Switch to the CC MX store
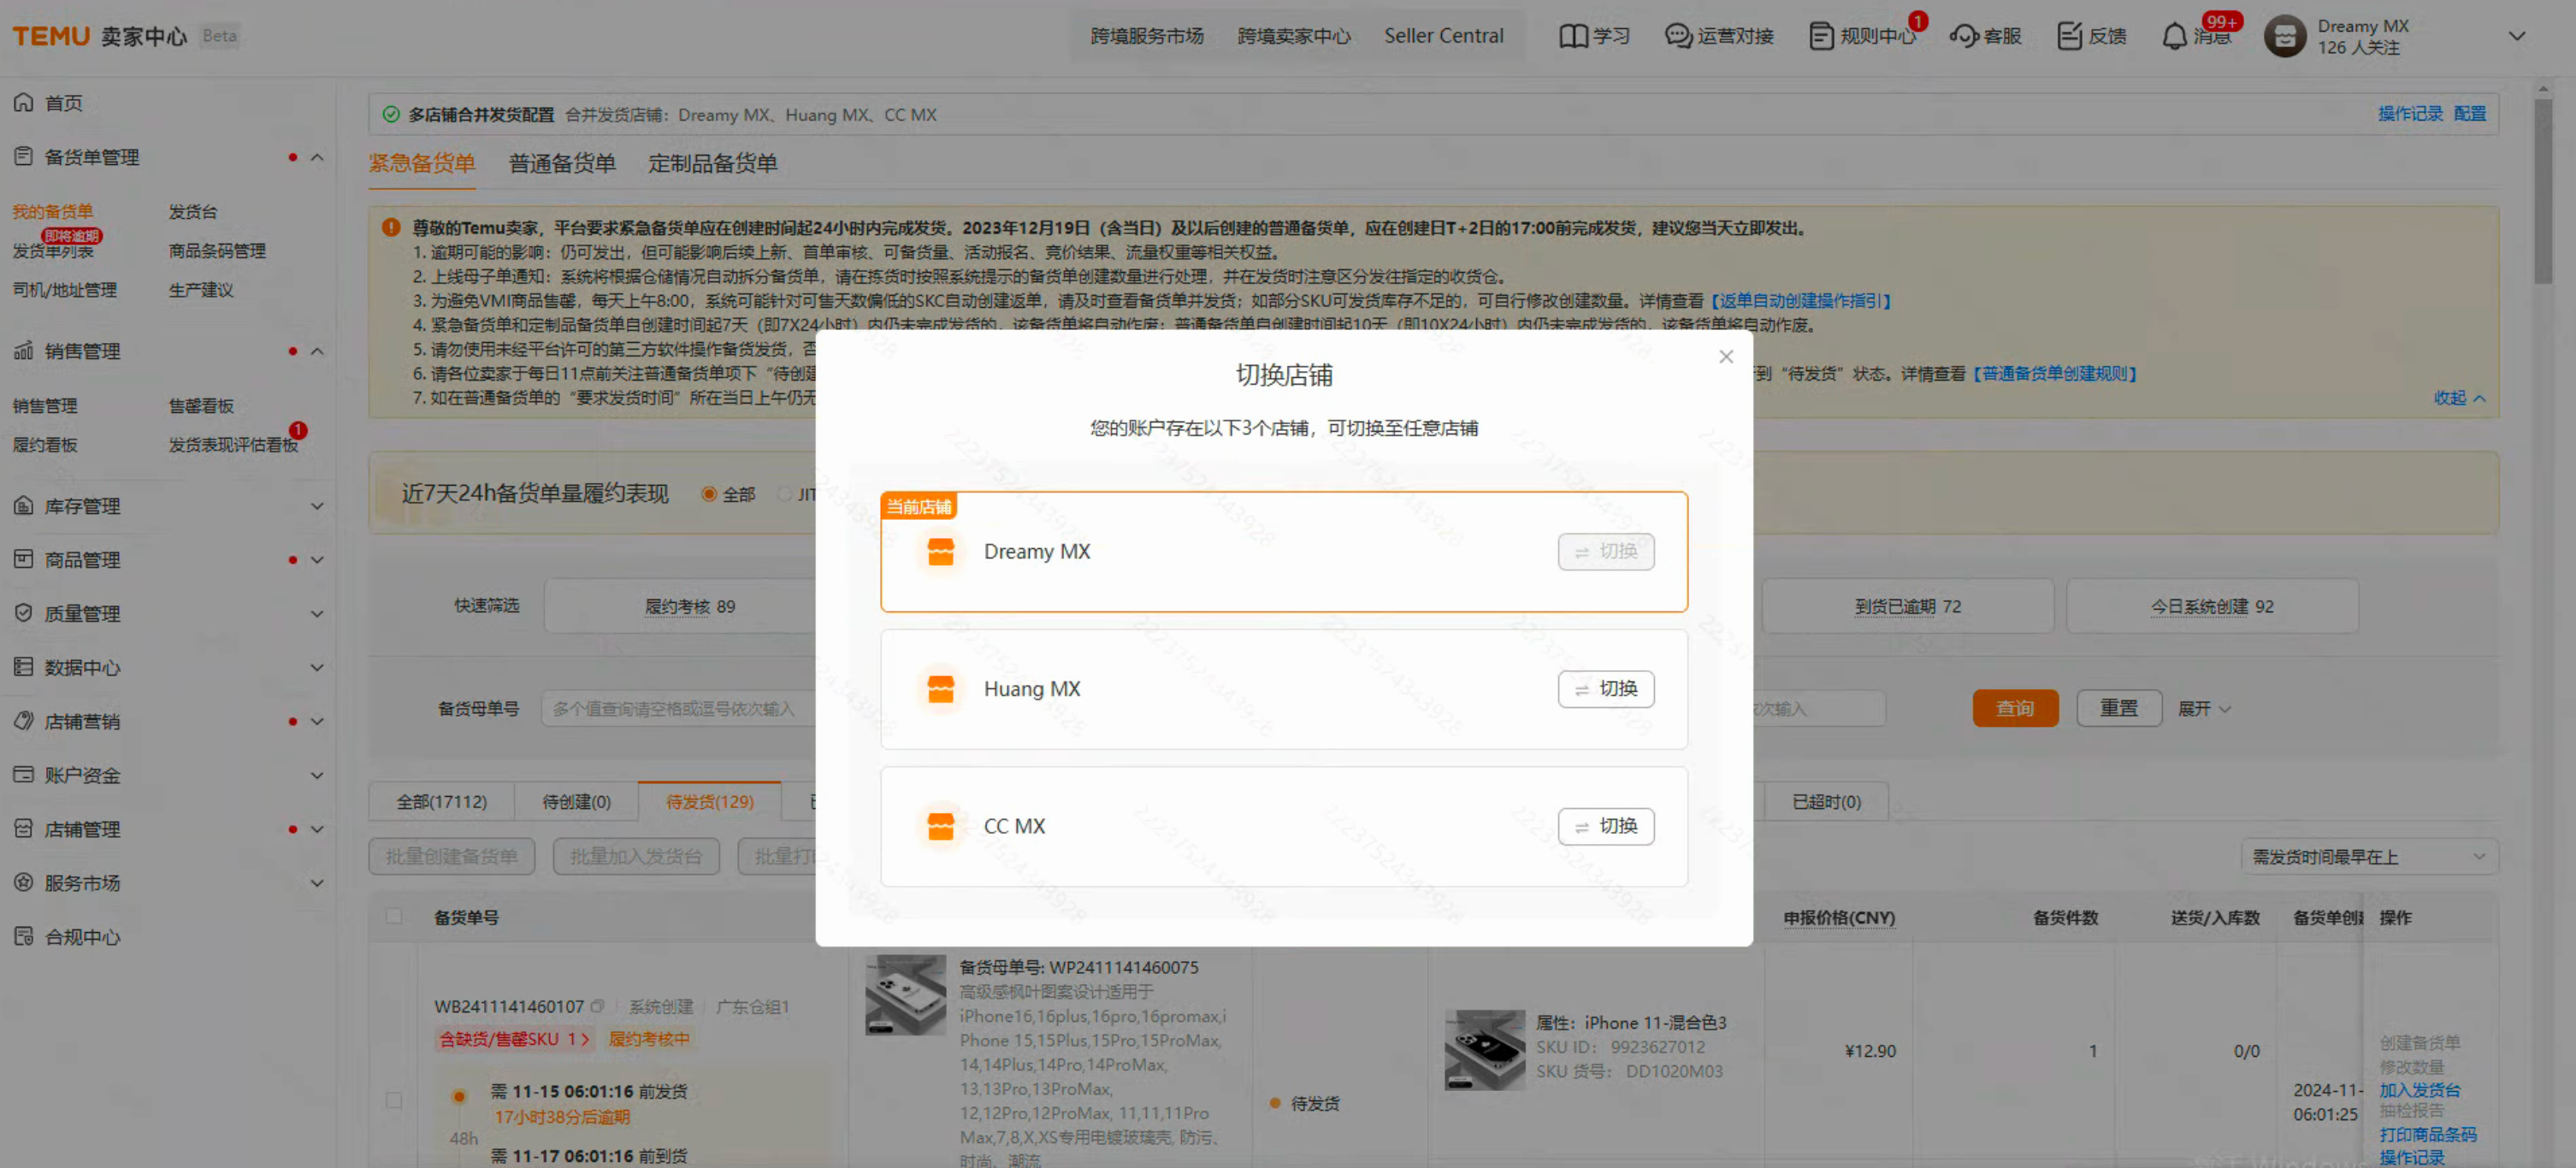2576x1168 pixels. tap(1605, 826)
